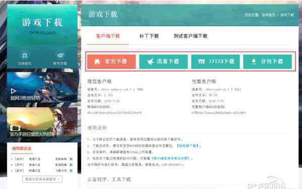Viewport: 302px width, 189px height.
Task: Click the outlined button below the recommended server list
Action: [x=42, y=179]
